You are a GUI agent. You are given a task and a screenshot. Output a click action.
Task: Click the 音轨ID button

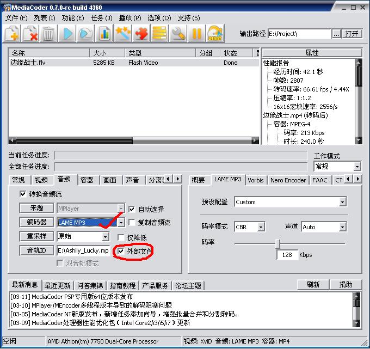pyautogui.click(x=36, y=250)
